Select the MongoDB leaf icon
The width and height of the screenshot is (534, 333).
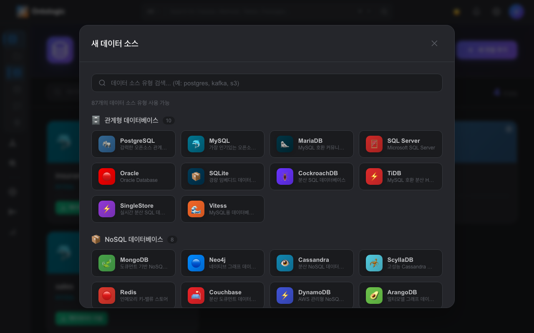[x=107, y=263]
